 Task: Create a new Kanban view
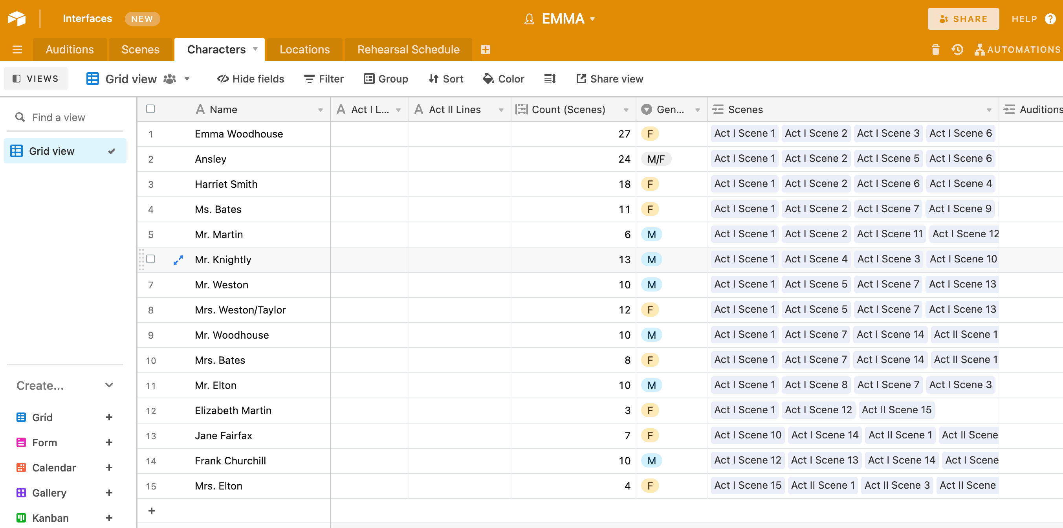click(109, 518)
